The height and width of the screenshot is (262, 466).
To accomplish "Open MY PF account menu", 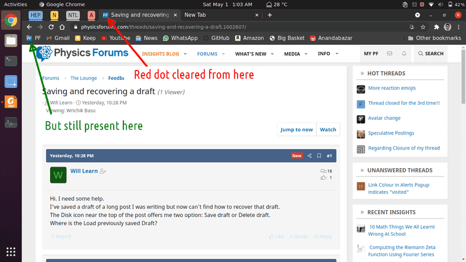I will [371, 54].
